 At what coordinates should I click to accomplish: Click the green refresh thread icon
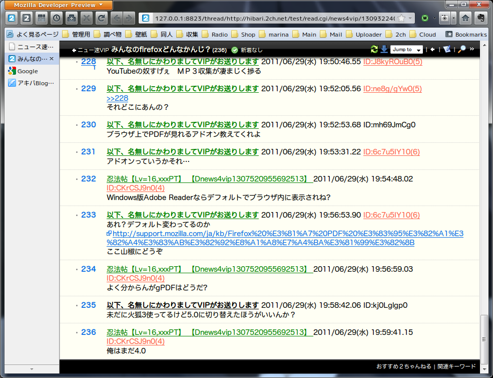coord(374,49)
